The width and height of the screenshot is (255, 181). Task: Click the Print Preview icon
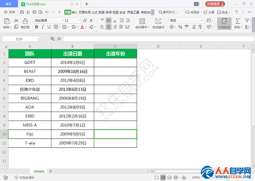point(41,12)
